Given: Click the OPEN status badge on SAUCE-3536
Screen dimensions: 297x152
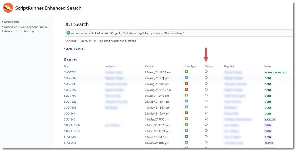Looking at the screenshot, I should click(268, 125).
